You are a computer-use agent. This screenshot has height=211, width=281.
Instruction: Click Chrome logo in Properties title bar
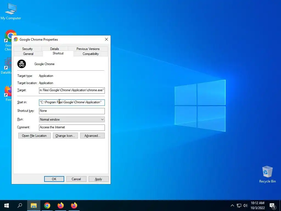click(x=16, y=40)
